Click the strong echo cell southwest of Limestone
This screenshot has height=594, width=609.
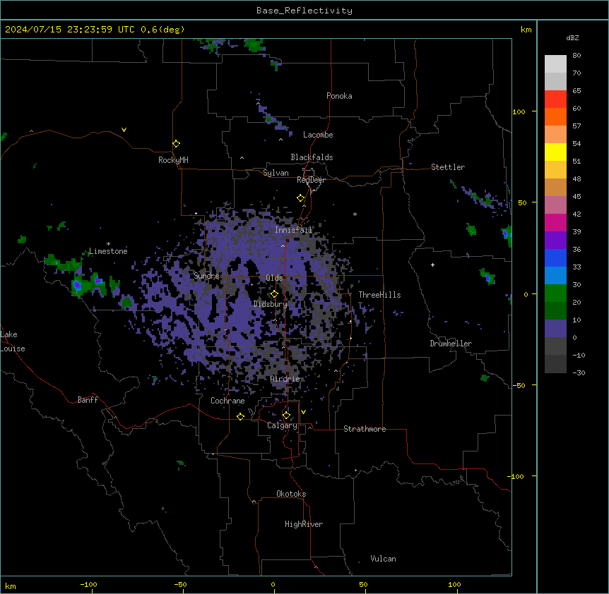77,286
